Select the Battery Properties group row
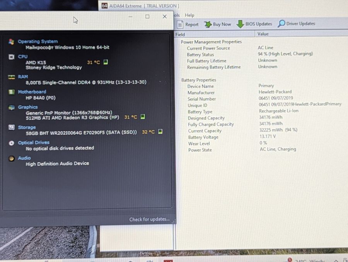 click(x=199, y=80)
